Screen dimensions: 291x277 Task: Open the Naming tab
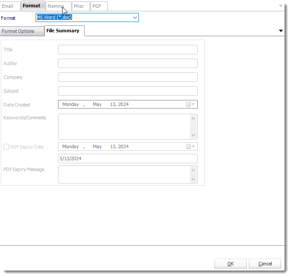point(58,6)
